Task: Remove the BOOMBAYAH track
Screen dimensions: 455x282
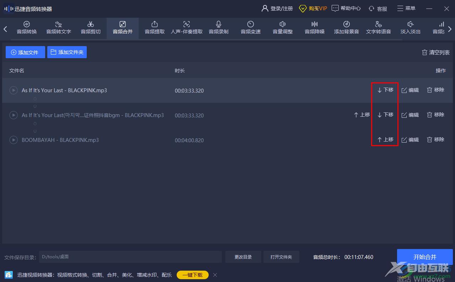Action: coord(435,140)
